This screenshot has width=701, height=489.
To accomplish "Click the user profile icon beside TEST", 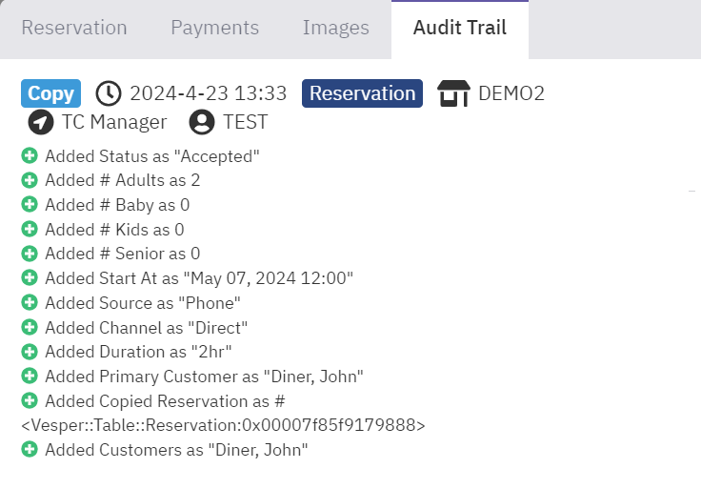I will [201, 122].
